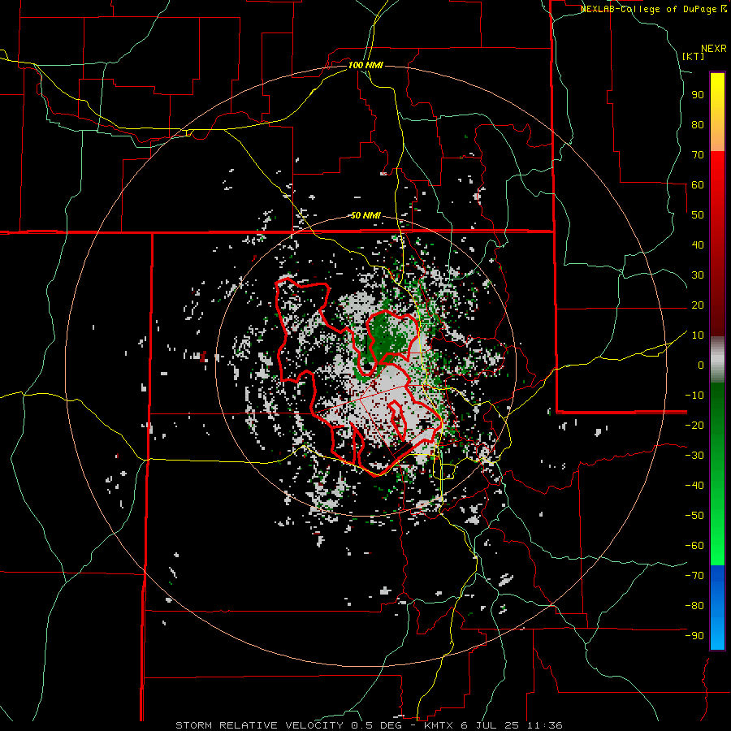Image resolution: width=731 pixels, height=731 pixels.
Task: Click the positive "50" value on the velocity scale
Action: coord(698,215)
